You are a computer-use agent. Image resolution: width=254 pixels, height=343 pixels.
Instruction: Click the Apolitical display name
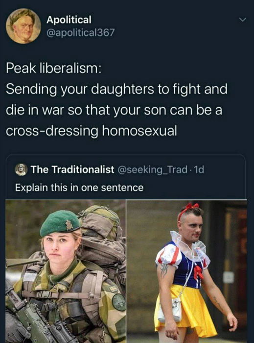pos(69,20)
